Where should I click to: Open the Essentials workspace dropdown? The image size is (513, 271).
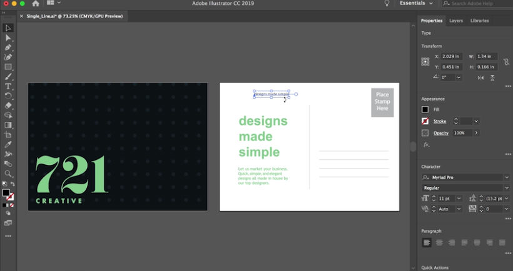[416, 3]
